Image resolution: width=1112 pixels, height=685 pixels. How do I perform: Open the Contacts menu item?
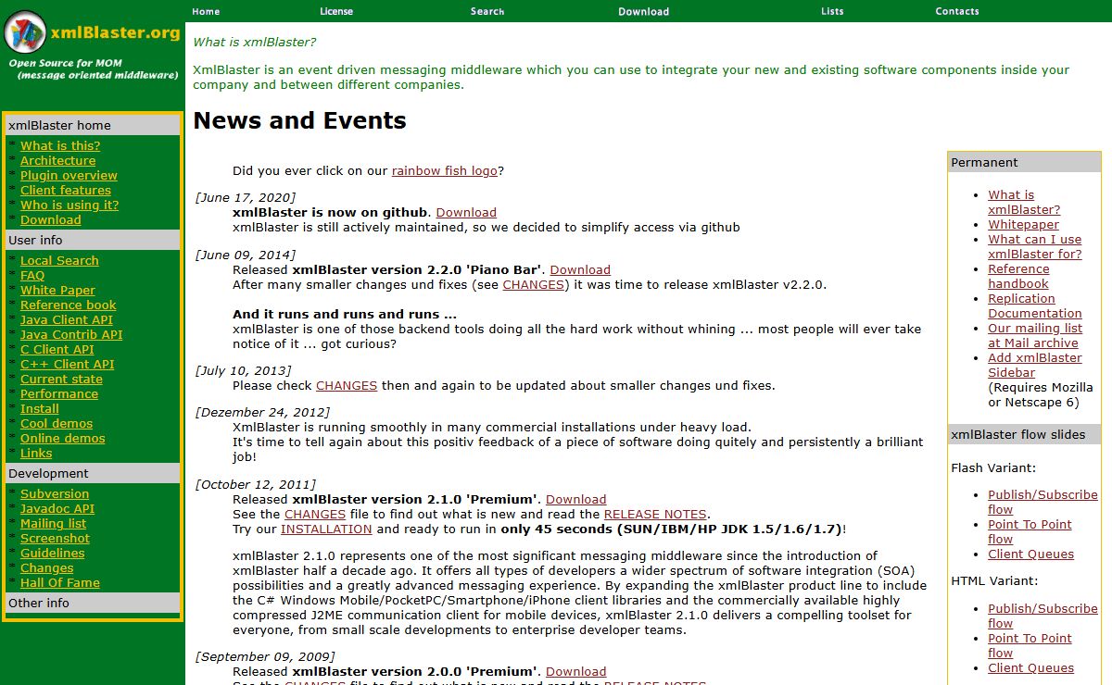click(x=957, y=11)
